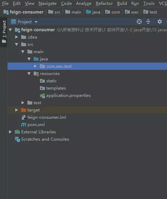This screenshot has height=199, width=167.
Task: Select External Libraries label
Action: point(39,132)
